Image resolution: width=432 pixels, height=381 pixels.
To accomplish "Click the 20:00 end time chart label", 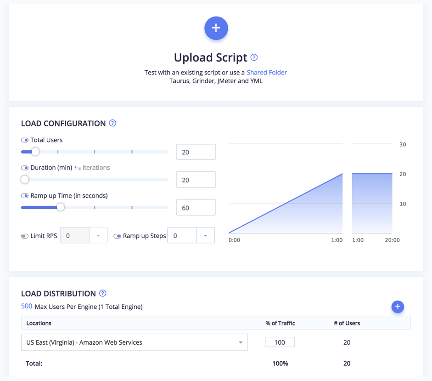I will click(393, 240).
